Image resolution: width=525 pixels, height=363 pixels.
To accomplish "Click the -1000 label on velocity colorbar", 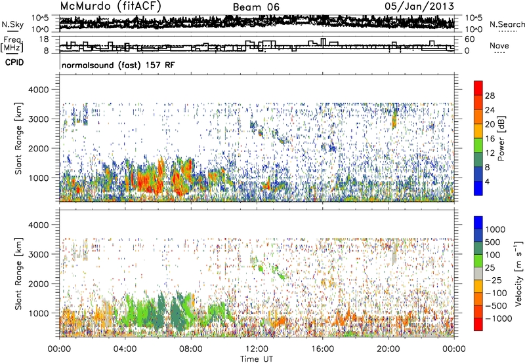I will tap(499, 318).
